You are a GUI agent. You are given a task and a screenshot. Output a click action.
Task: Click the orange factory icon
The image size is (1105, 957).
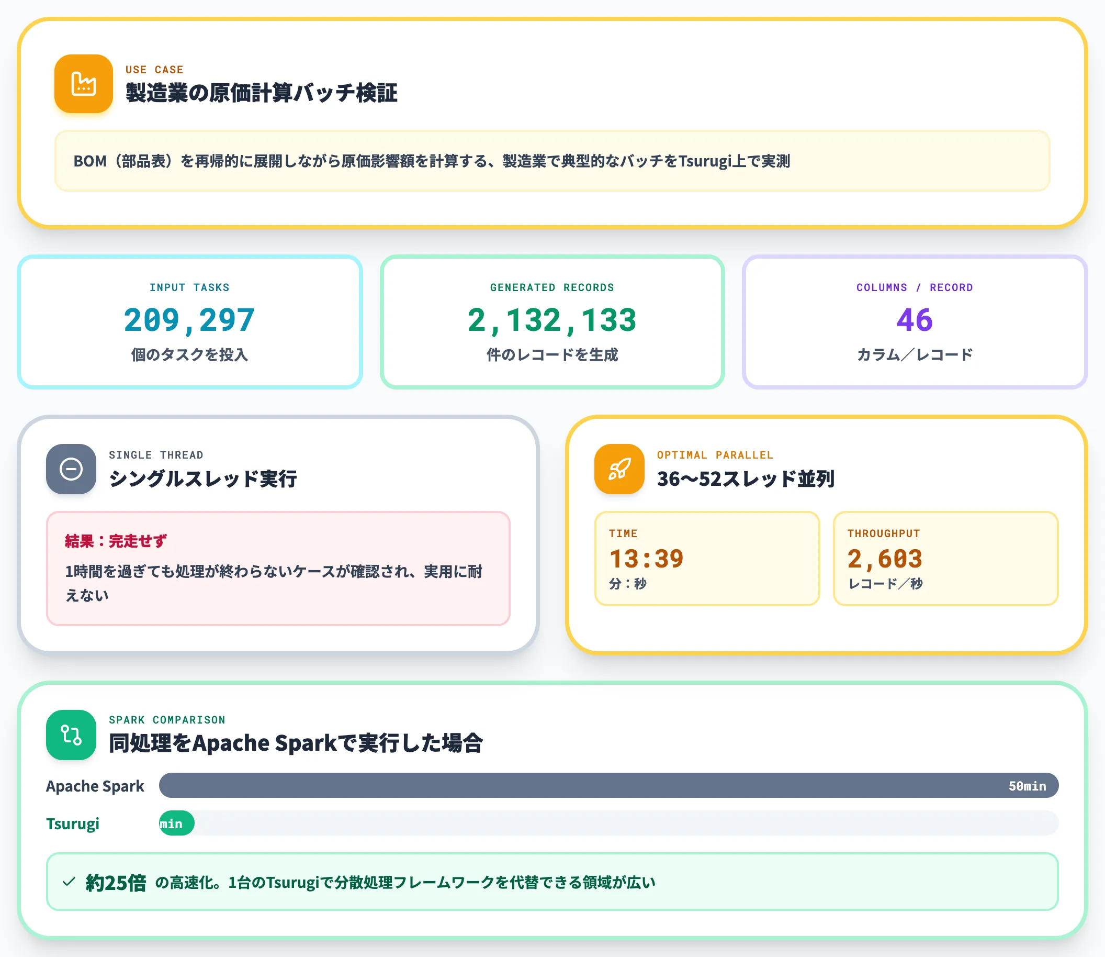[83, 84]
